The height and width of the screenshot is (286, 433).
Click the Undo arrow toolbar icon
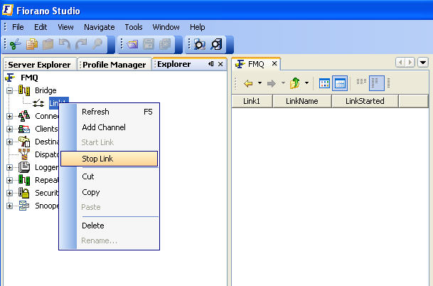pyautogui.click(x=64, y=44)
